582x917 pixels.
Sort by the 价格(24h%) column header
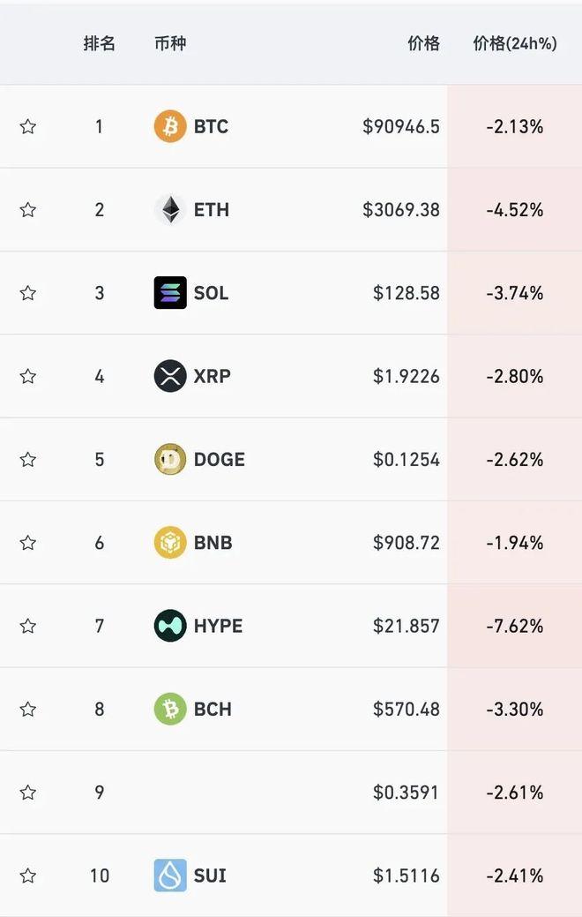(x=515, y=43)
